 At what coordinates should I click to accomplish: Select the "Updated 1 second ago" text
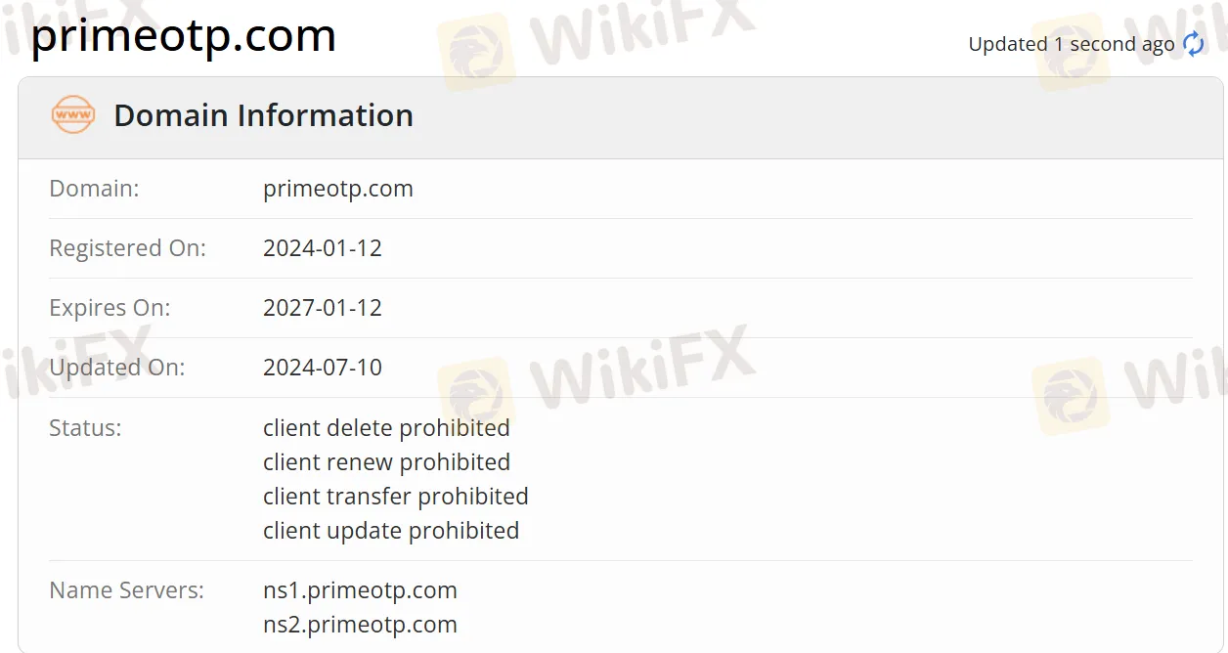point(1071,44)
